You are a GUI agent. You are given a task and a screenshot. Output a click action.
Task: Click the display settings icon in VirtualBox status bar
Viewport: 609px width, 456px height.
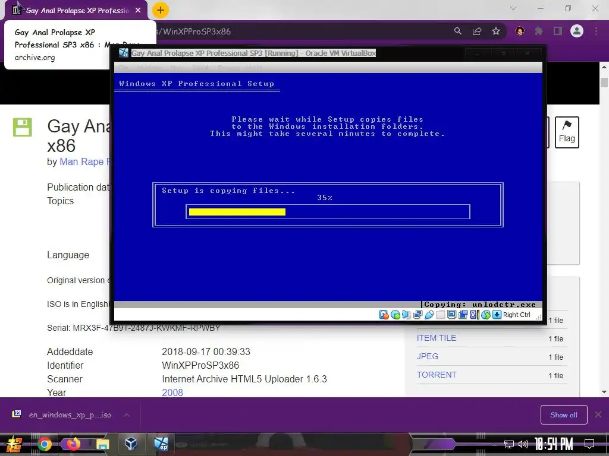pyautogui.click(x=452, y=315)
